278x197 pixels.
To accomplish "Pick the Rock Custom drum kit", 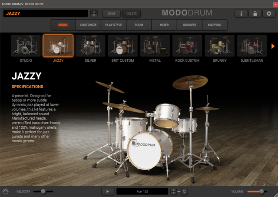I will tap(187, 46).
